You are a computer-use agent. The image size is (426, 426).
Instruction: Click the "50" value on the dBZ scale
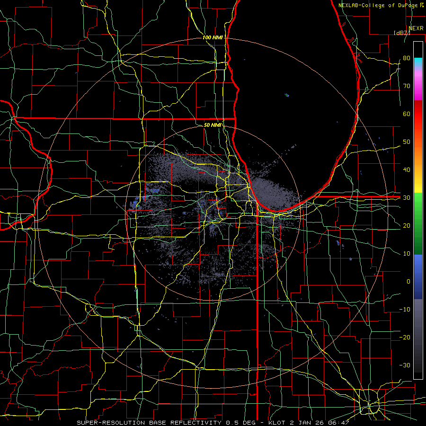click(407, 142)
